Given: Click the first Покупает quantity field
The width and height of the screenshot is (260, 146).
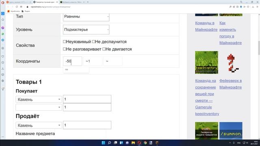Looking at the screenshot, I should (x=87, y=99).
